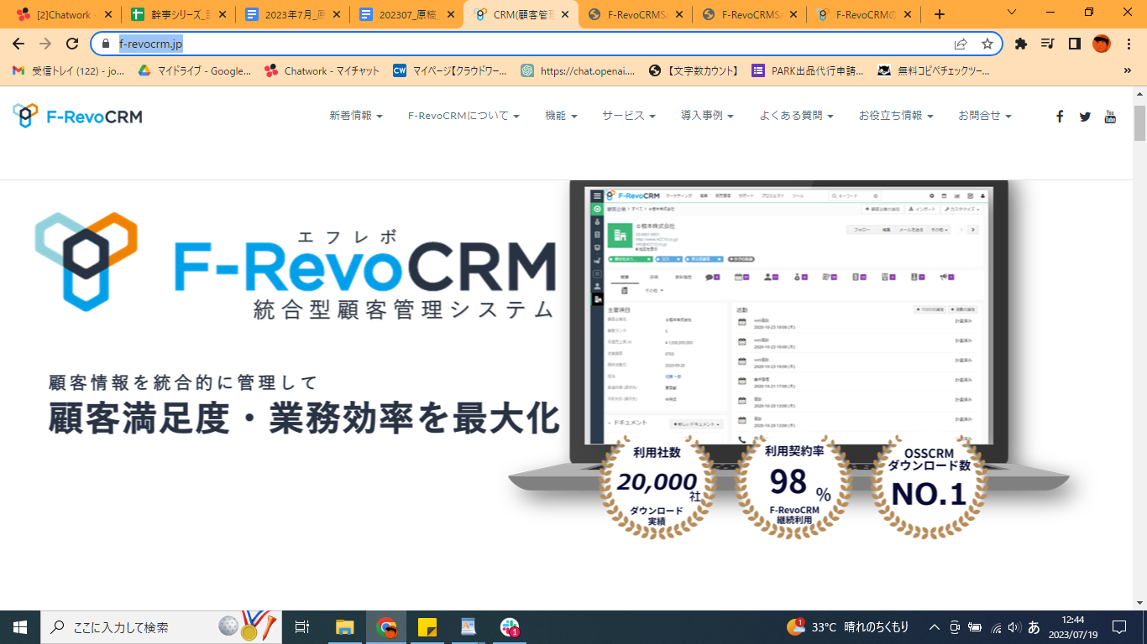This screenshot has width=1147, height=644.
Task: Switch to the 202307_原稿 document tab
Action: 406,14
